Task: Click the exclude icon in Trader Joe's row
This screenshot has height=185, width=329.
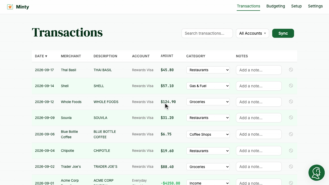Action: 291,166
